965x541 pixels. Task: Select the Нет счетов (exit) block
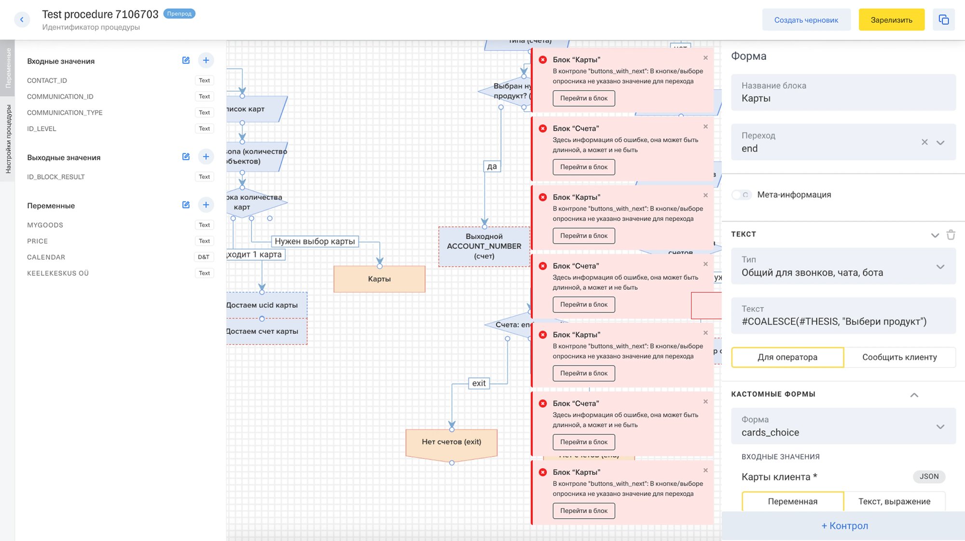(452, 444)
